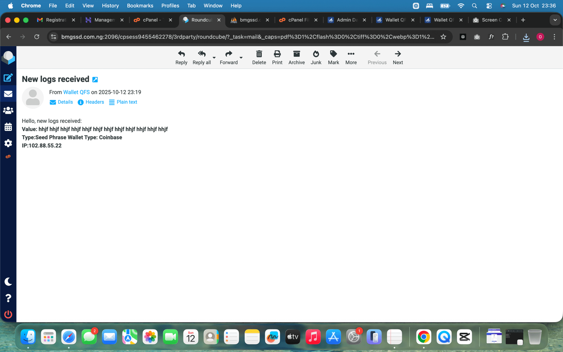Switch to the Admin Dashboard browser tab

pyautogui.click(x=346, y=20)
